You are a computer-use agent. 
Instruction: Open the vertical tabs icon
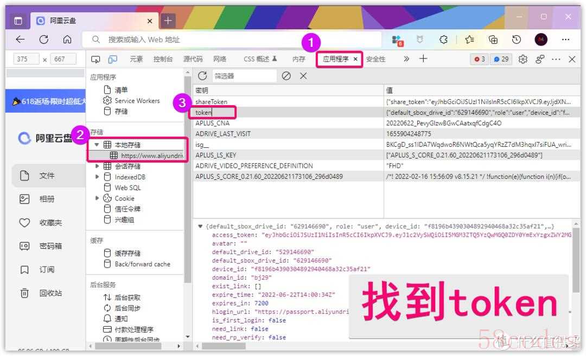tap(18, 21)
